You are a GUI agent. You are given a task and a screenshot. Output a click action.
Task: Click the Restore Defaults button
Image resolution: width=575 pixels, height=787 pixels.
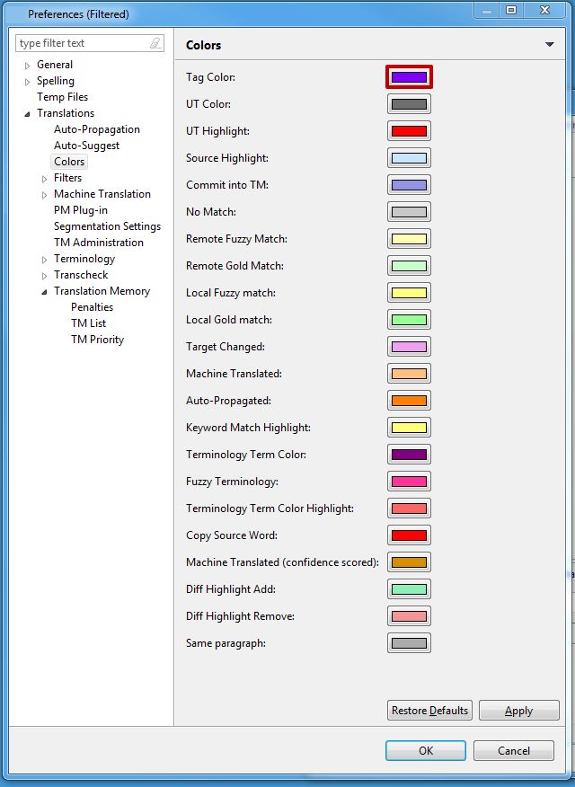429,711
